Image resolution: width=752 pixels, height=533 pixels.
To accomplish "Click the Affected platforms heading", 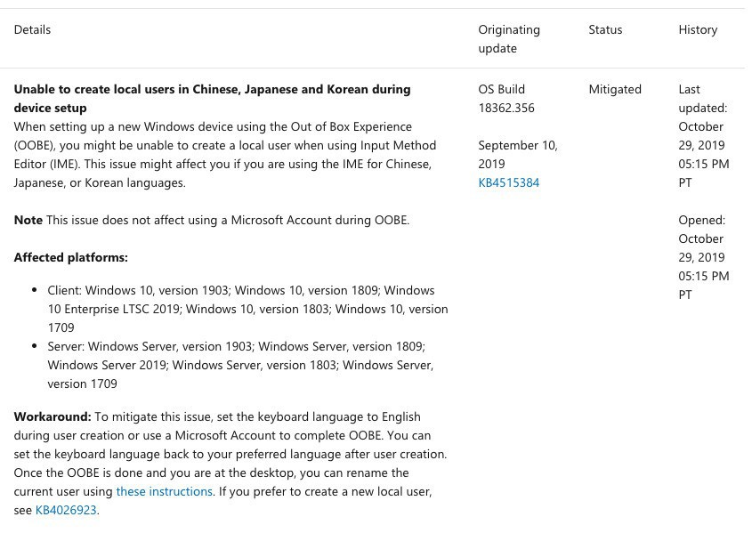I will click(x=71, y=257).
